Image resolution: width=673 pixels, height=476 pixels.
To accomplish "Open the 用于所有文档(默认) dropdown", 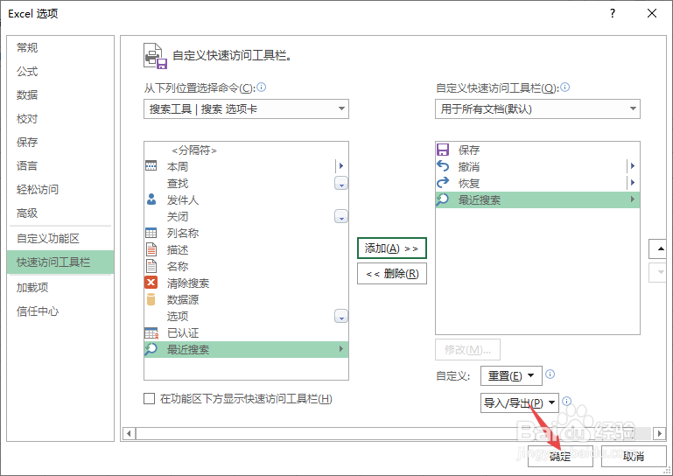I will click(x=537, y=109).
